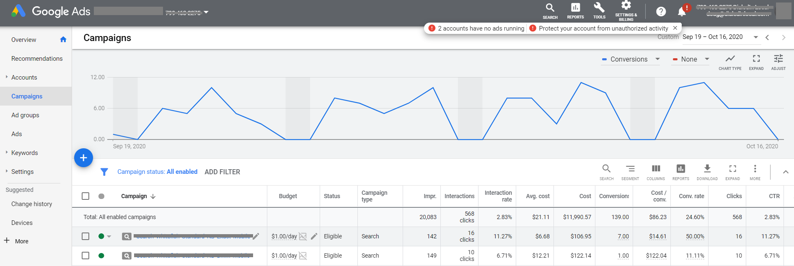Go to Ad groups in sidebar
Image resolution: width=794 pixels, height=266 pixels.
coord(25,115)
